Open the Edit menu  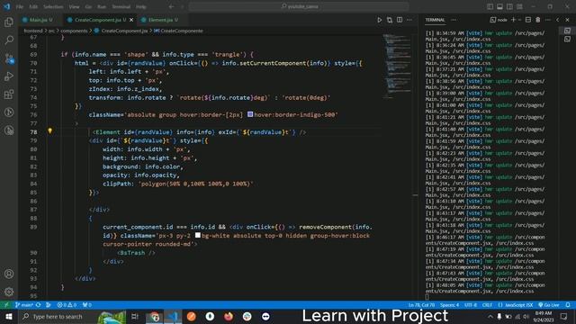pyautogui.click(x=33, y=6)
